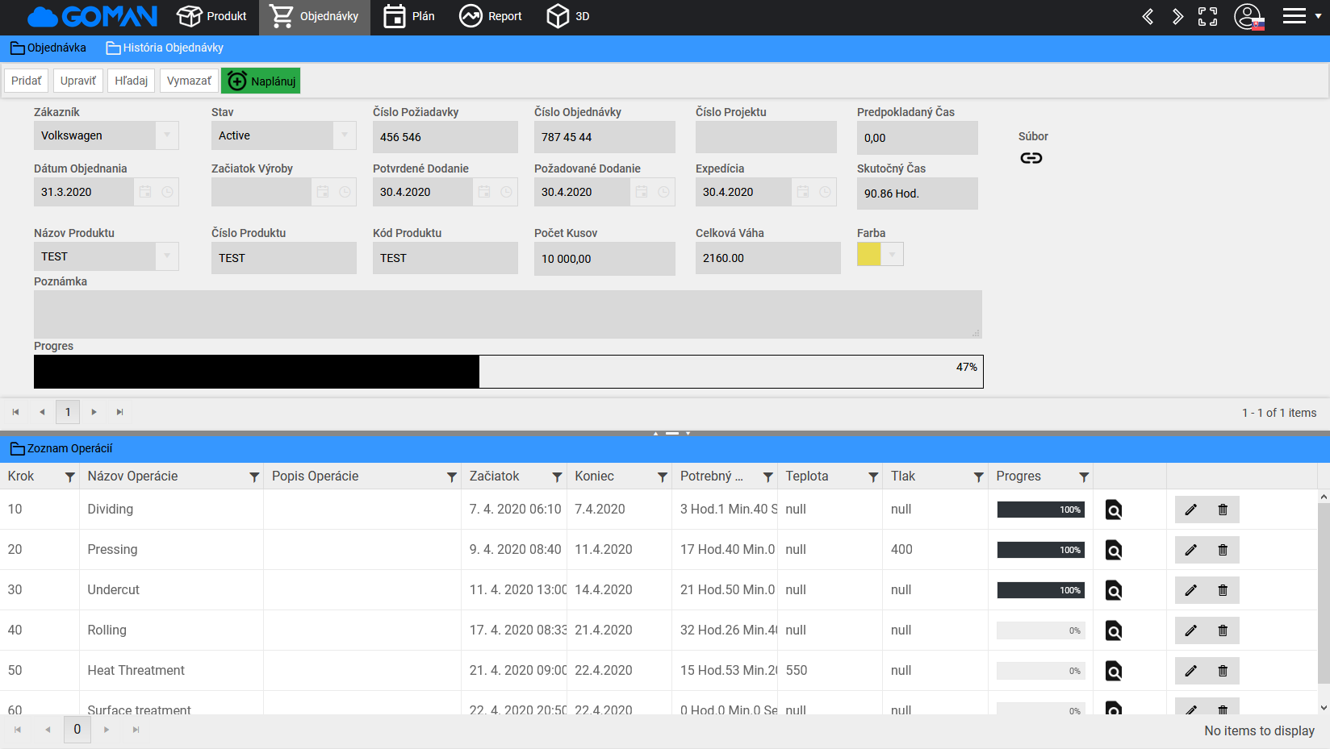The width and height of the screenshot is (1330, 749).
Task: Expand the Stav Active dropdown
Action: (345, 135)
